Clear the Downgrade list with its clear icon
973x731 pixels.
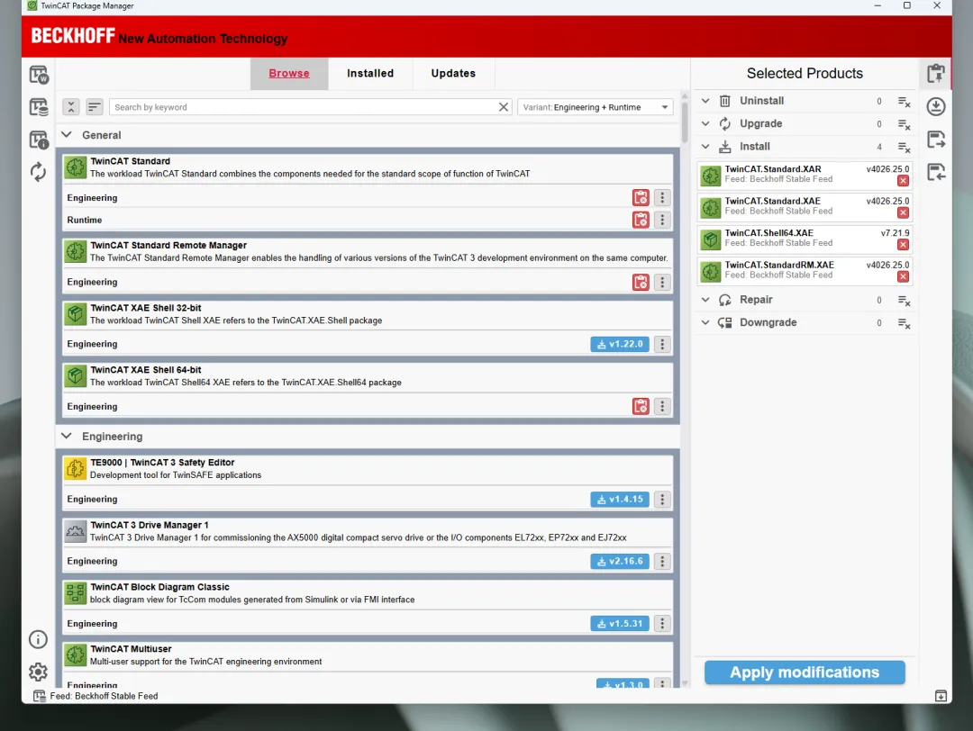click(x=905, y=324)
